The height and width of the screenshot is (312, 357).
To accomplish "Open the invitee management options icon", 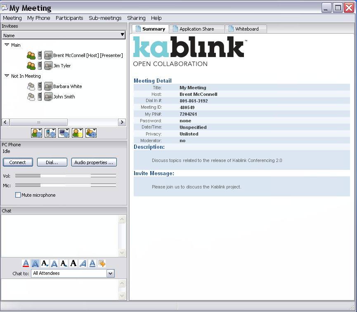I will point(36,133).
